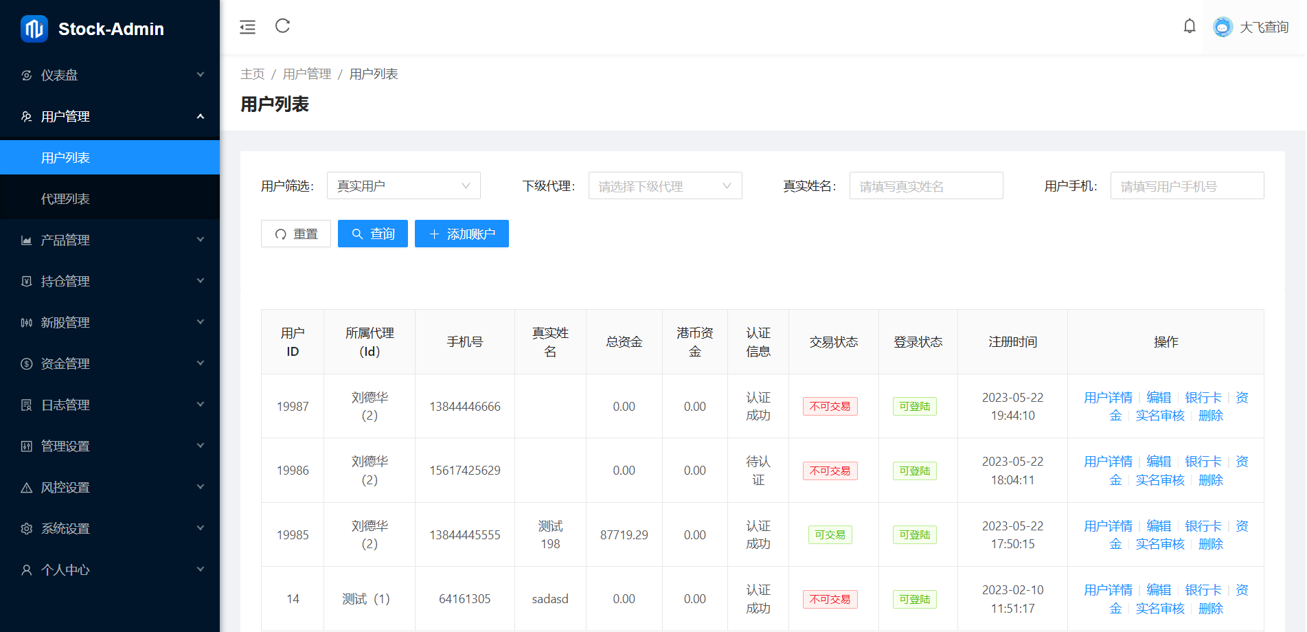Click the refresh page icon
This screenshot has height=632, width=1307.
point(282,26)
